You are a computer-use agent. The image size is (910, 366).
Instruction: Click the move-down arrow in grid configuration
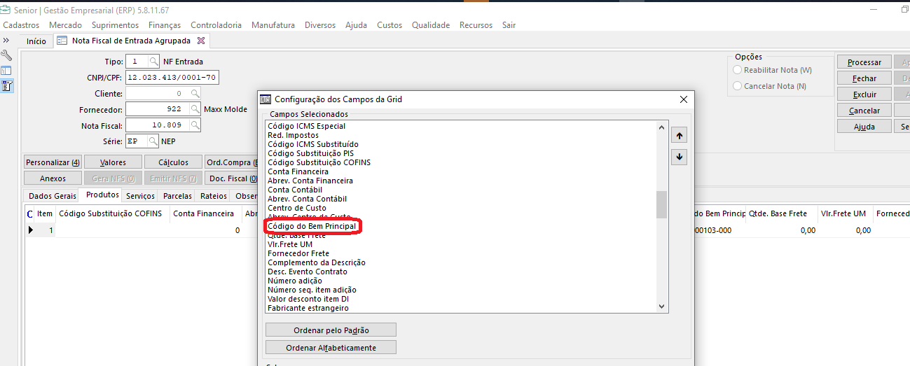pyautogui.click(x=678, y=157)
